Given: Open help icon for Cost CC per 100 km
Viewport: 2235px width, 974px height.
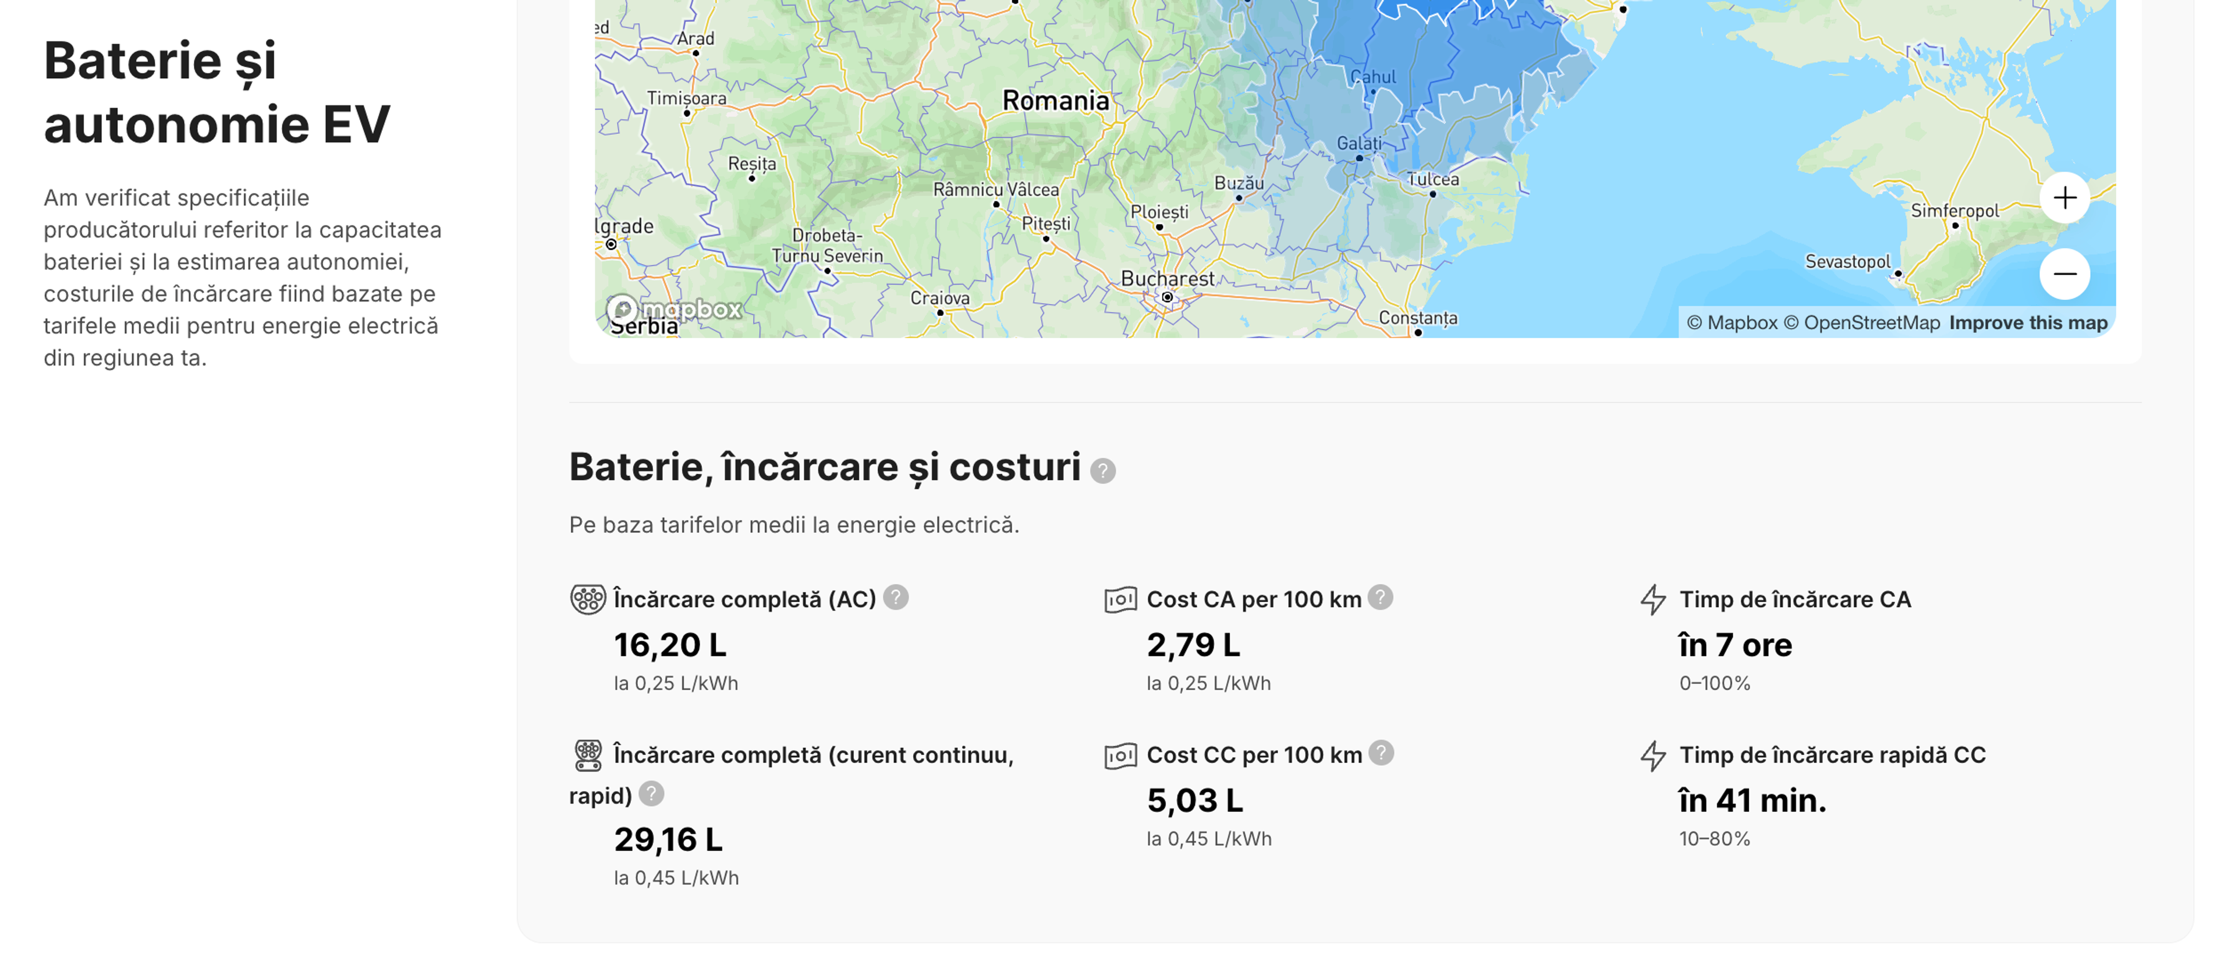Looking at the screenshot, I should coord(1381,753).
